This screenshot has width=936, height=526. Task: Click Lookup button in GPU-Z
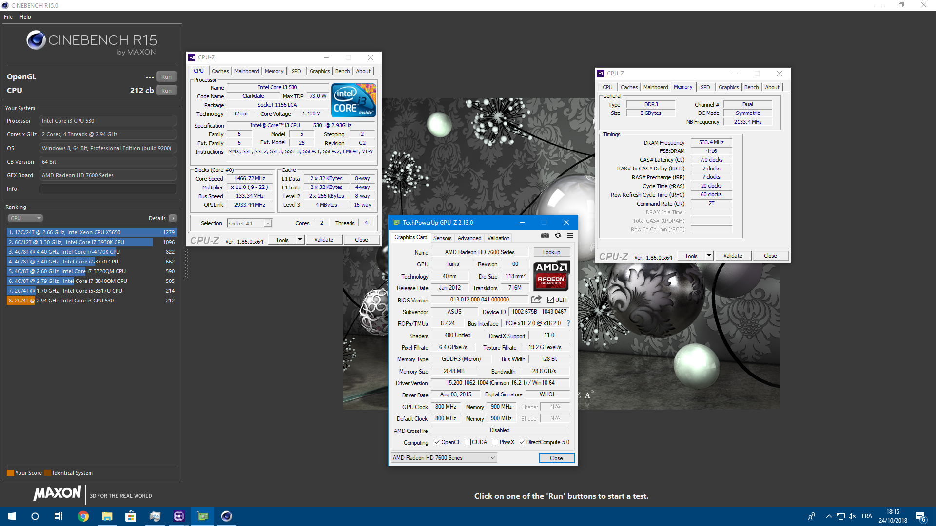(552, 252)
